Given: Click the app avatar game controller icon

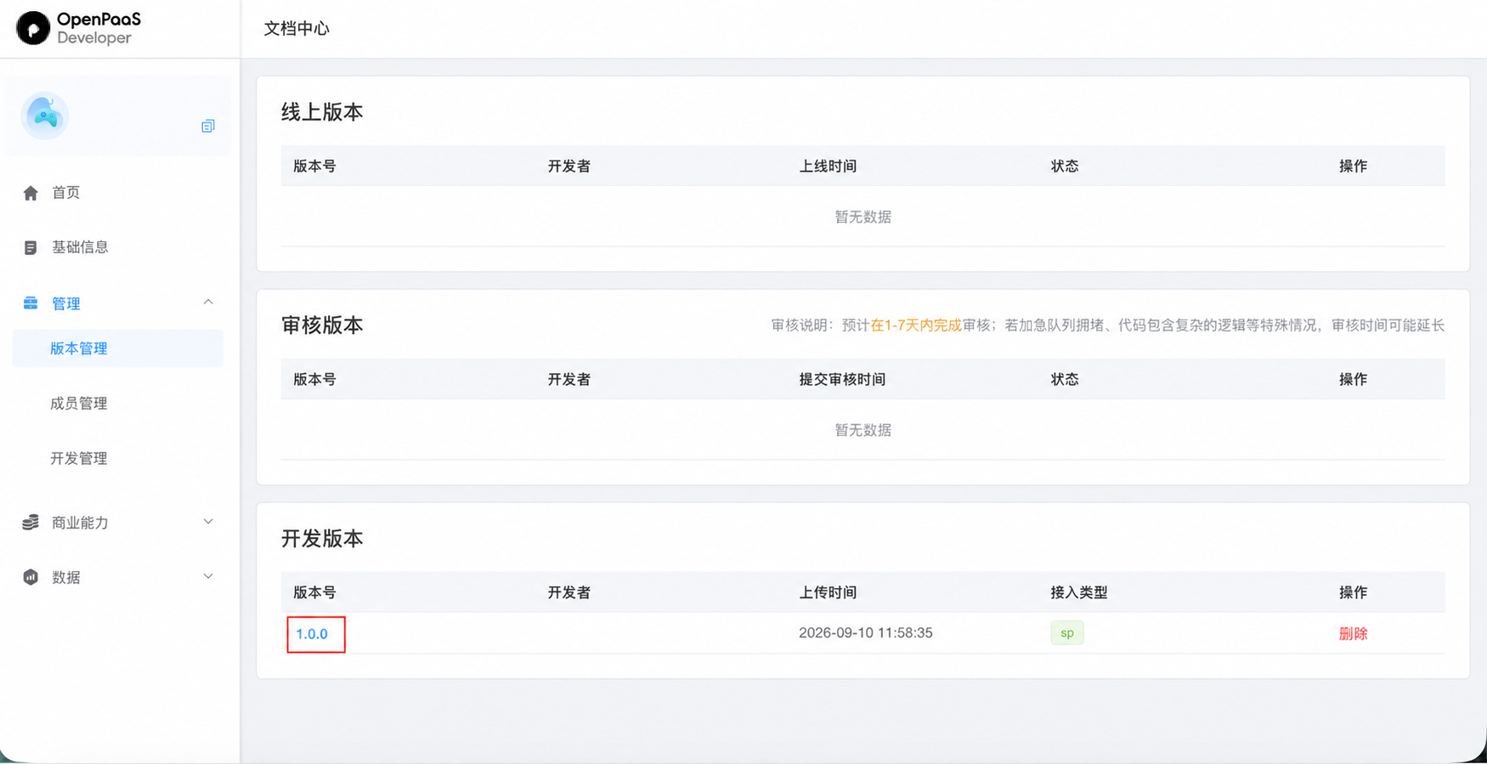Looking at the screenshot, I should point(45,116).
